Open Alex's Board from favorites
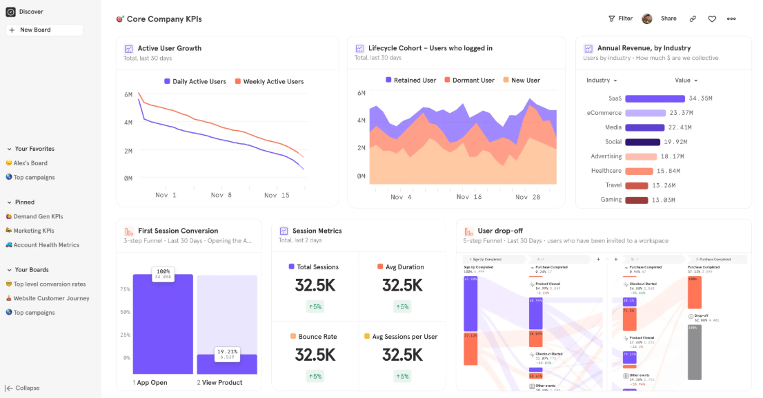The height and width of the screenshot is (398, 763). pos(30,163)
